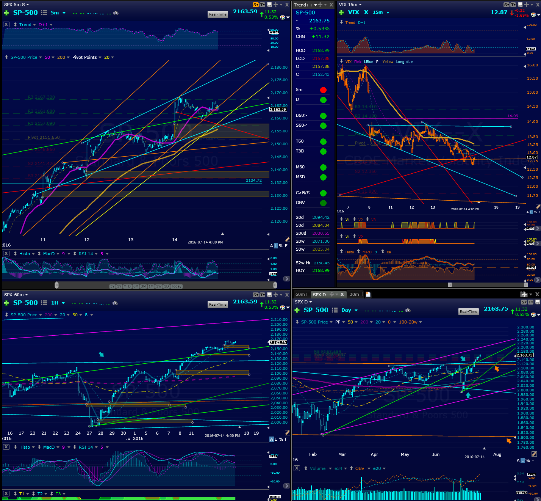Close the Histo MacD pane in SPX 5m chart
This screenshot has height=501, width=541.
pyautogui.click(x=6, y=254)
